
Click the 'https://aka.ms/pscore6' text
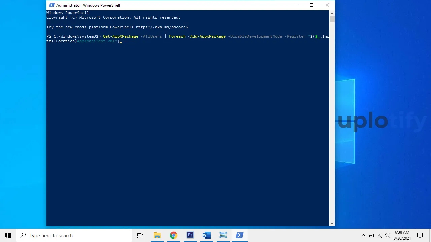pyautogui.click(x=162, y=27)
